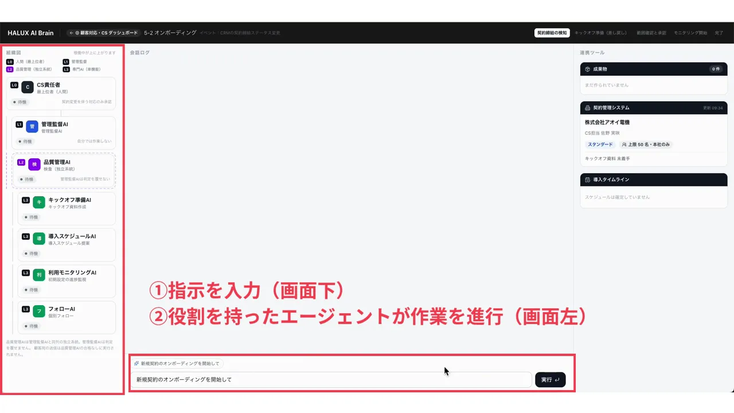Click the 組織図 heading
734x413 pixels.
[13, 53]
